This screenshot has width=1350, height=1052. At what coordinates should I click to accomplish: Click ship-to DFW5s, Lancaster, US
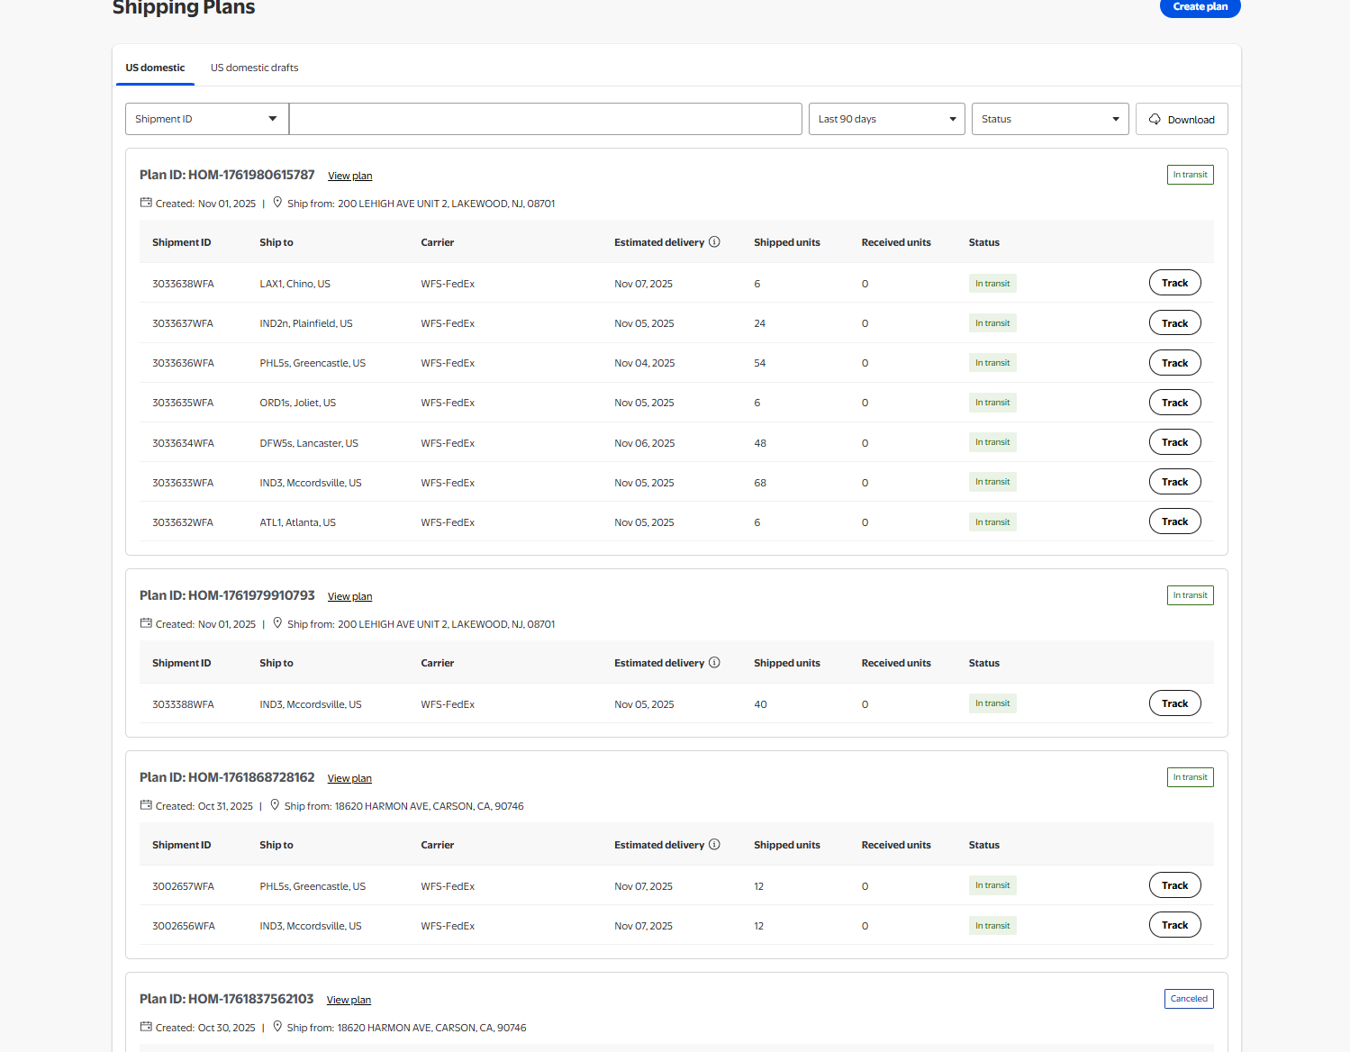pos(309,443)
